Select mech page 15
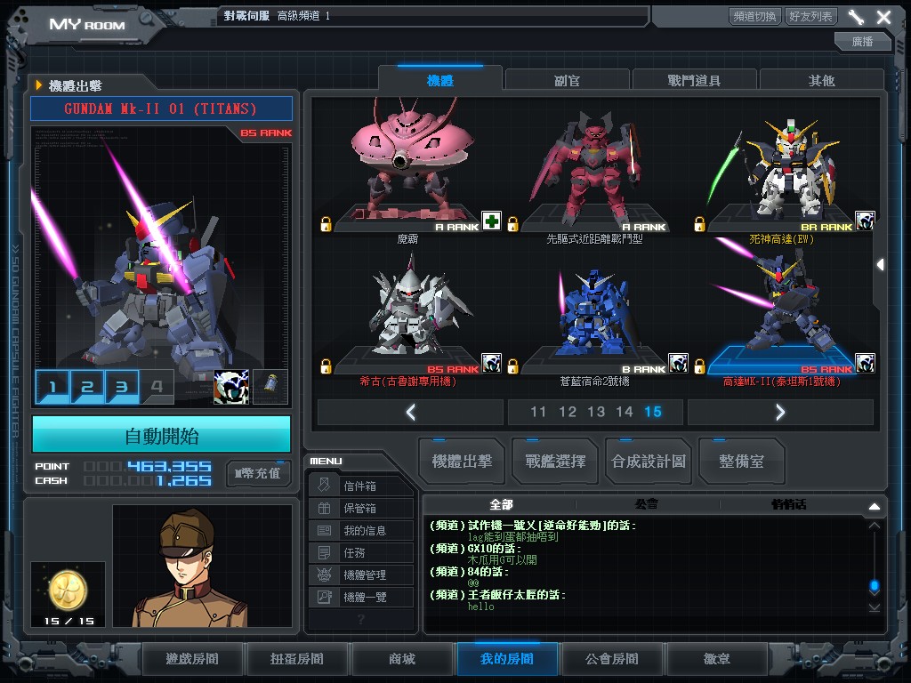 pos(653,413)
